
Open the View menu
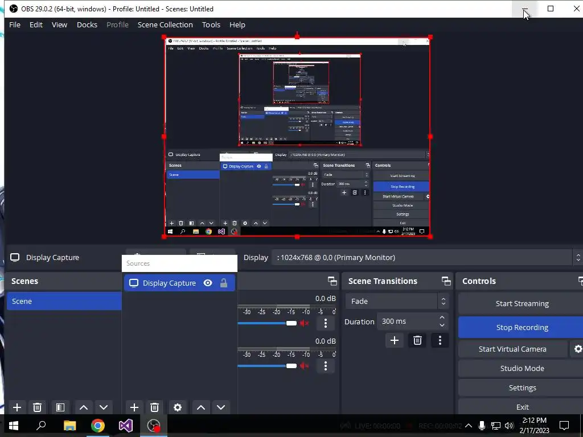[59, 25]
